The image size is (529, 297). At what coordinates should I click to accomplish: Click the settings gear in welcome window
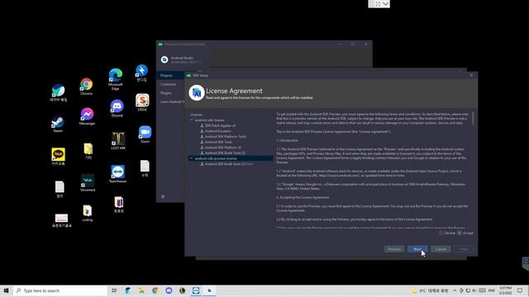click(x=163, y=196)
